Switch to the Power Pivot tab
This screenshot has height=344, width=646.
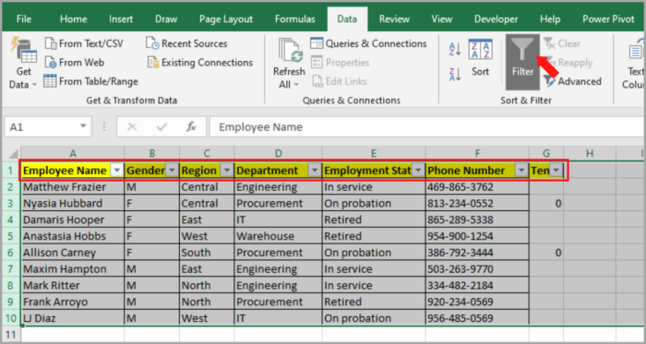click(x=608, y=19)
